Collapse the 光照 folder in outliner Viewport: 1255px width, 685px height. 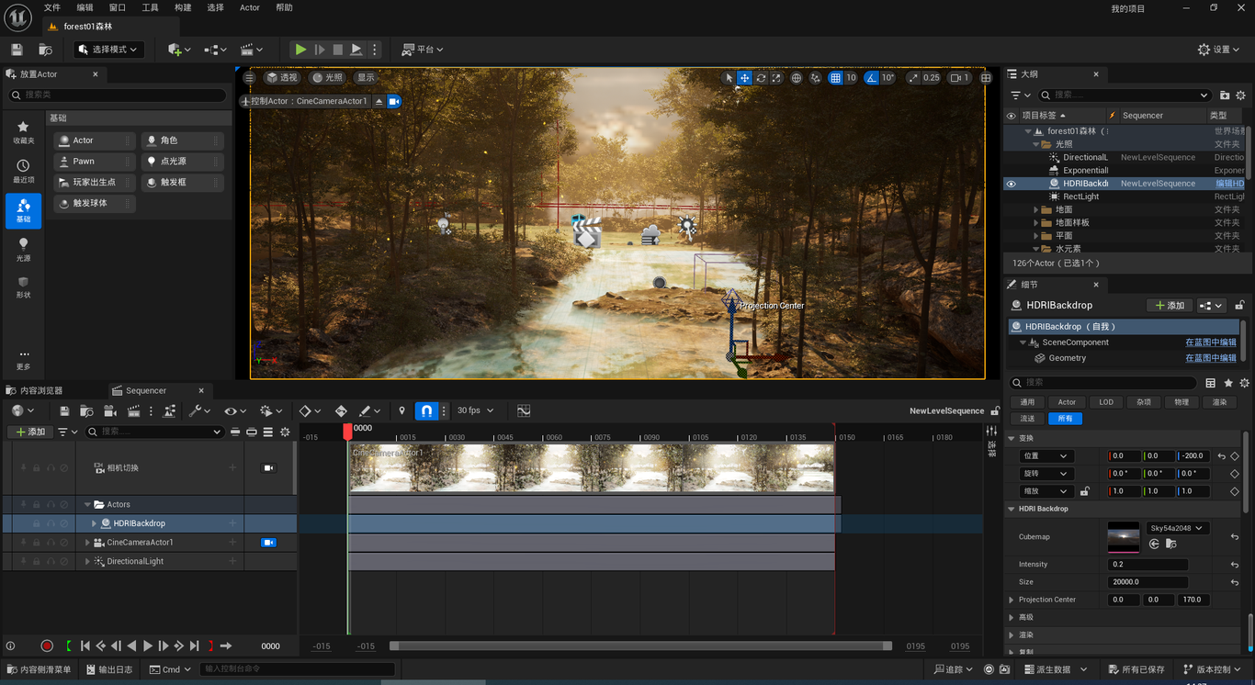click(x=1036, y=144)
